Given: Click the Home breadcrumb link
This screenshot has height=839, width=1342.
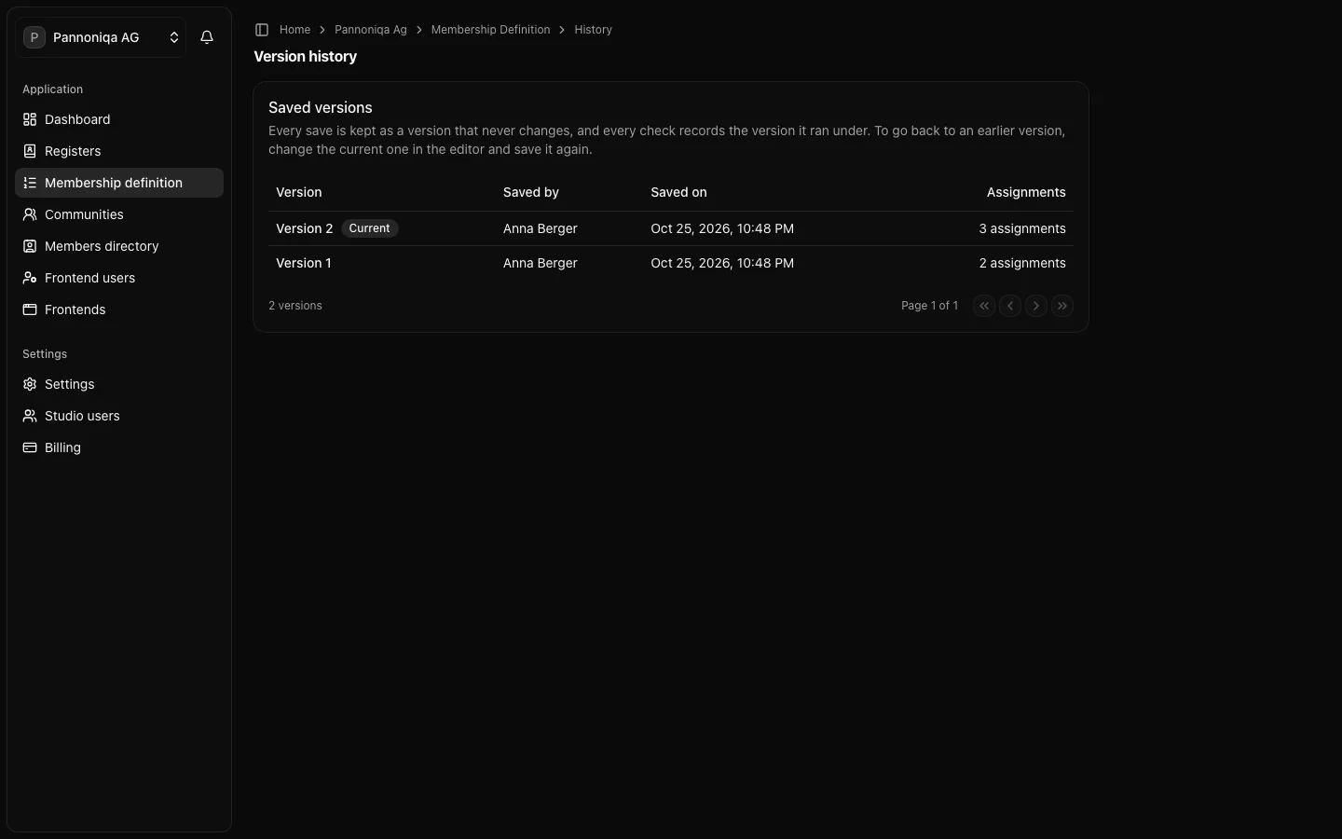Looking at the screenshot, I should click(294, 30).
